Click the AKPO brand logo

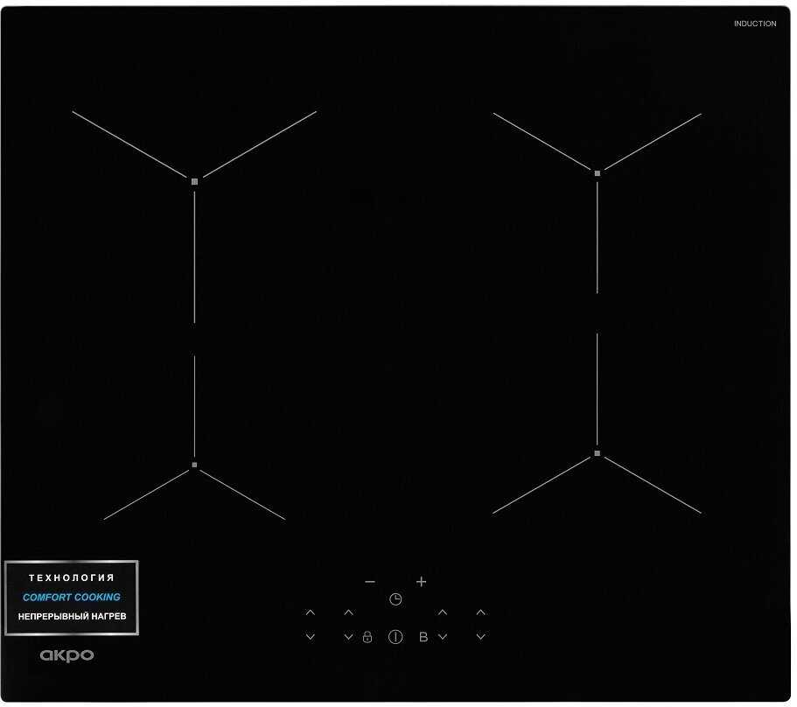pos(66,655)
